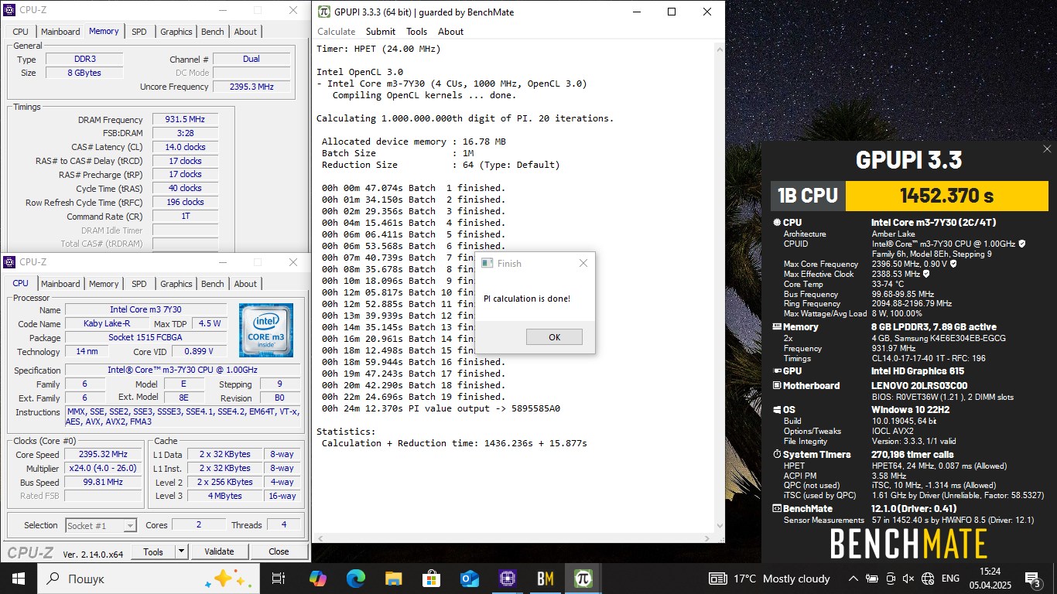Click the GPU section icon in BenchMate panel
The height and width of the screenshot is (594, 1057).
tap(777, 371)
